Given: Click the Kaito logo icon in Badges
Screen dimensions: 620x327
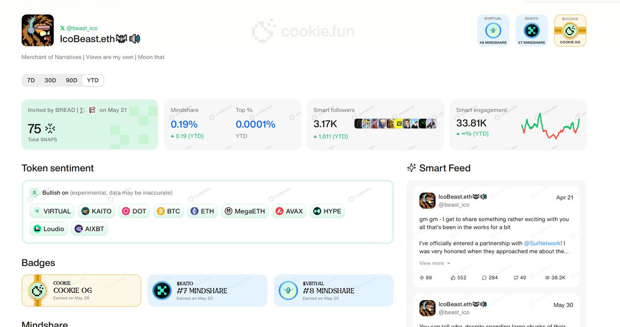Looking at the screenshot, I should pyautogui.click(x=162, y=291).
